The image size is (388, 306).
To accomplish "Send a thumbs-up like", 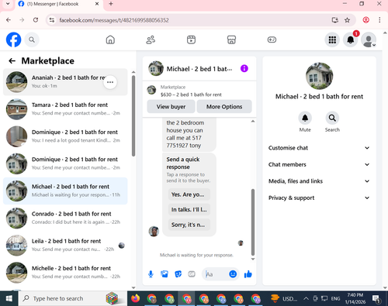I will click(248, 274).
